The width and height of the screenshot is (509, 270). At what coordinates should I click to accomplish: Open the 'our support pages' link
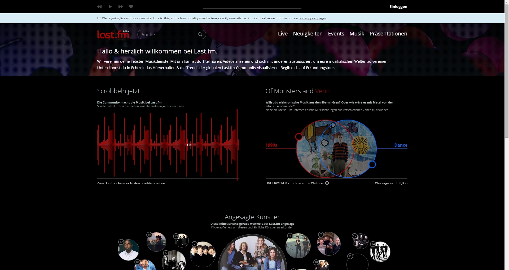[312, 18]
